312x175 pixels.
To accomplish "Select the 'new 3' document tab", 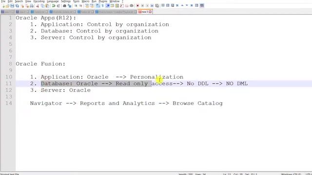I will click(145, 12).
